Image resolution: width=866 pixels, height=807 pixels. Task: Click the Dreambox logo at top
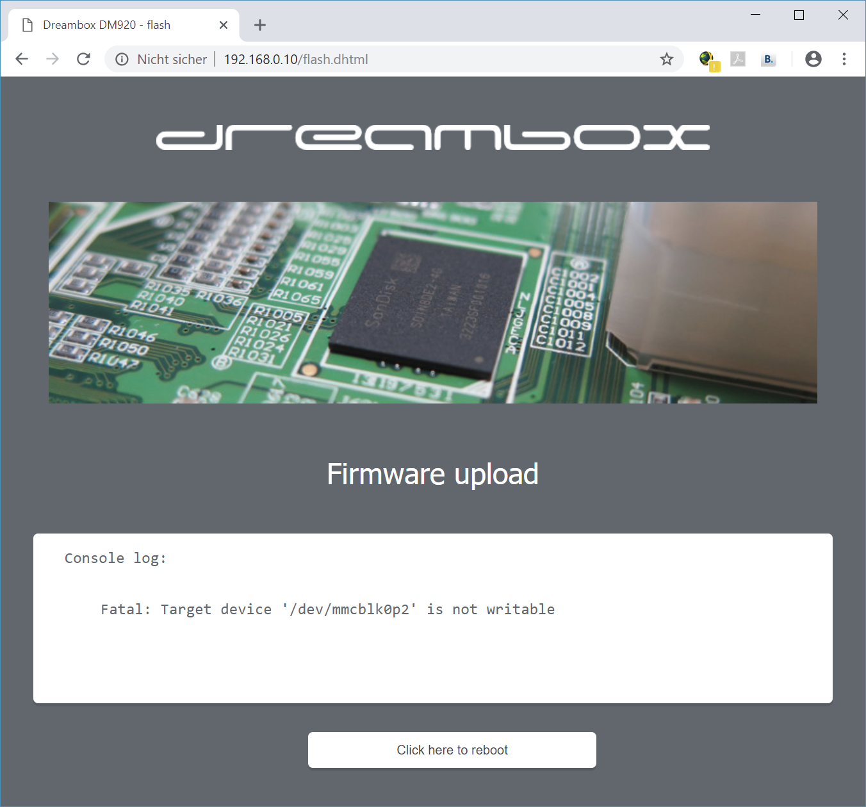click(x=432, y=137)
